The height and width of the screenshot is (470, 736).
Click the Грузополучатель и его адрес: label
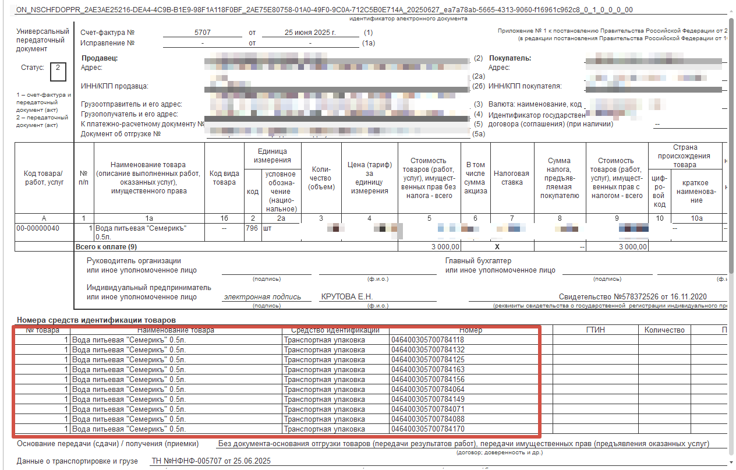(129, 115)
